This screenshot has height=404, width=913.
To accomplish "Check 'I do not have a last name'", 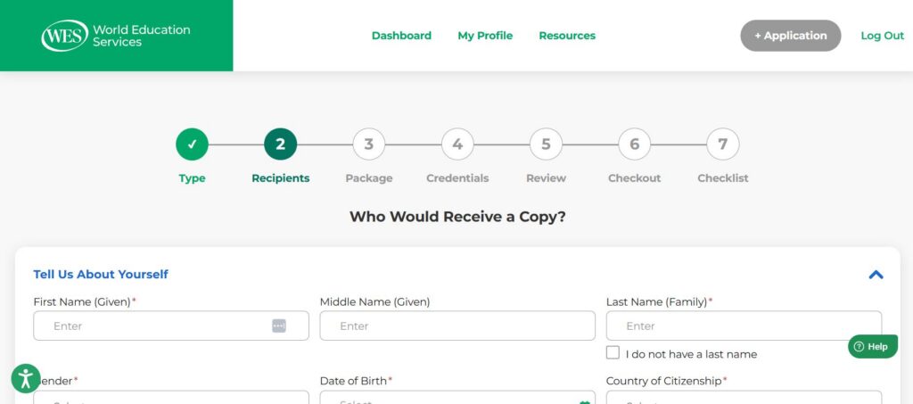I will pyautogui.click(x=613, y=353).
